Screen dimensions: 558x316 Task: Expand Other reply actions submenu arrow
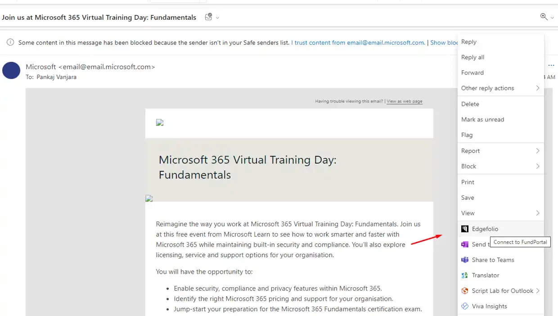[x=538, y=88]
